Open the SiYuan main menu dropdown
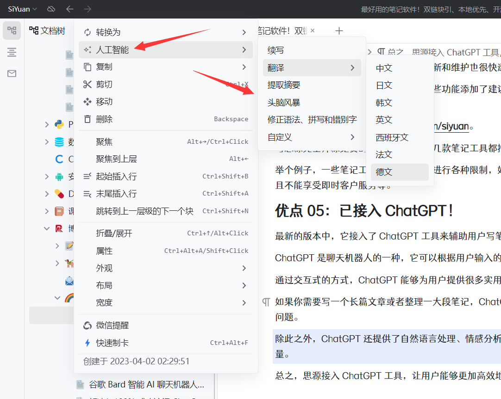Viewport: 501px width, 399px height. tap(22, 9)
